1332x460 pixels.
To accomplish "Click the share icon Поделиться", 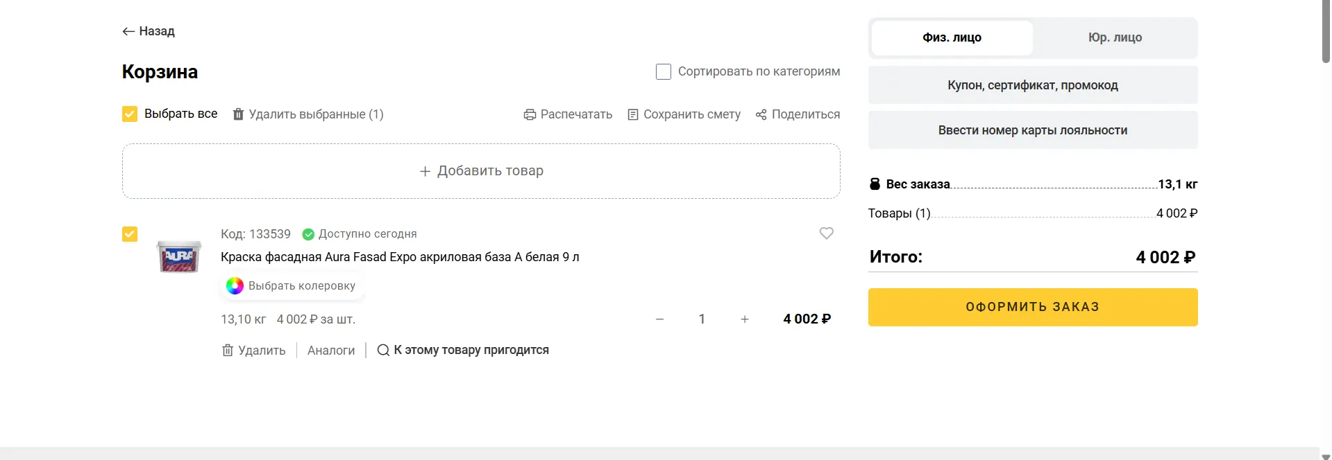I will tap(761, 114).
